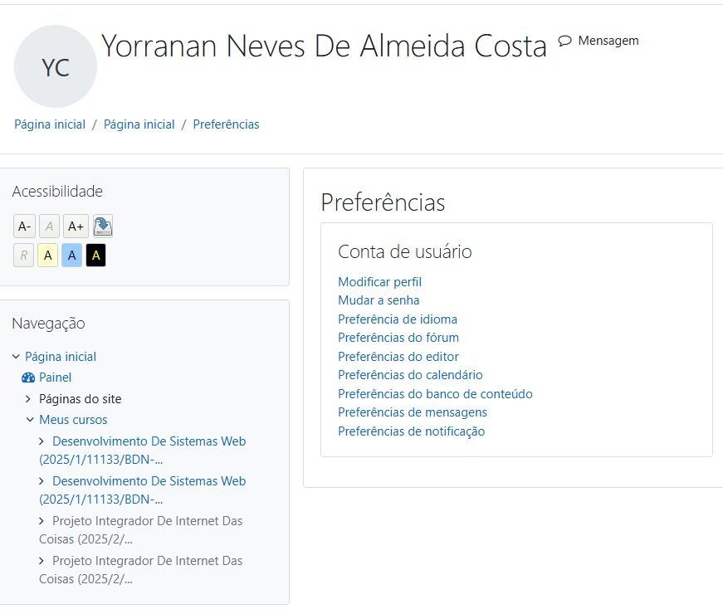Screen dimensions: 723x609
Task: Click the Navegação block title
Action: coord(48,324)
